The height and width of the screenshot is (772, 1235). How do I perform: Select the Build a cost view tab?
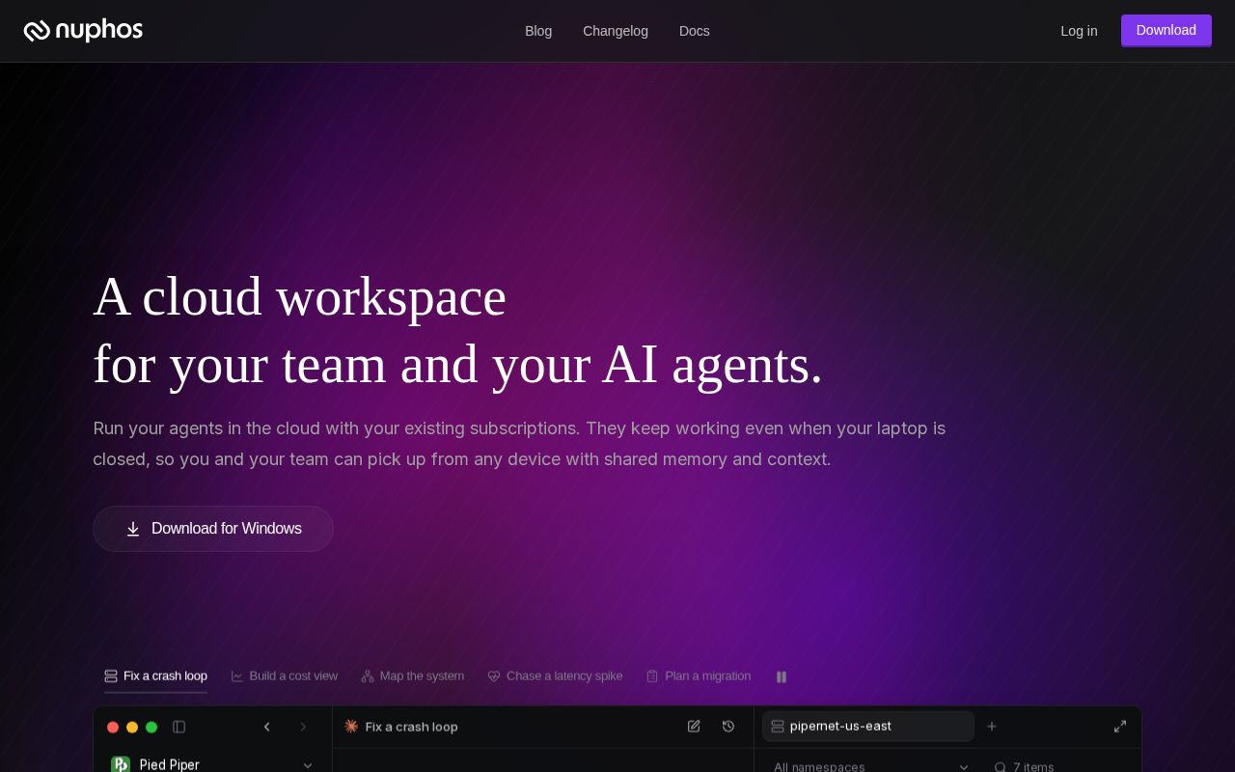285,676
